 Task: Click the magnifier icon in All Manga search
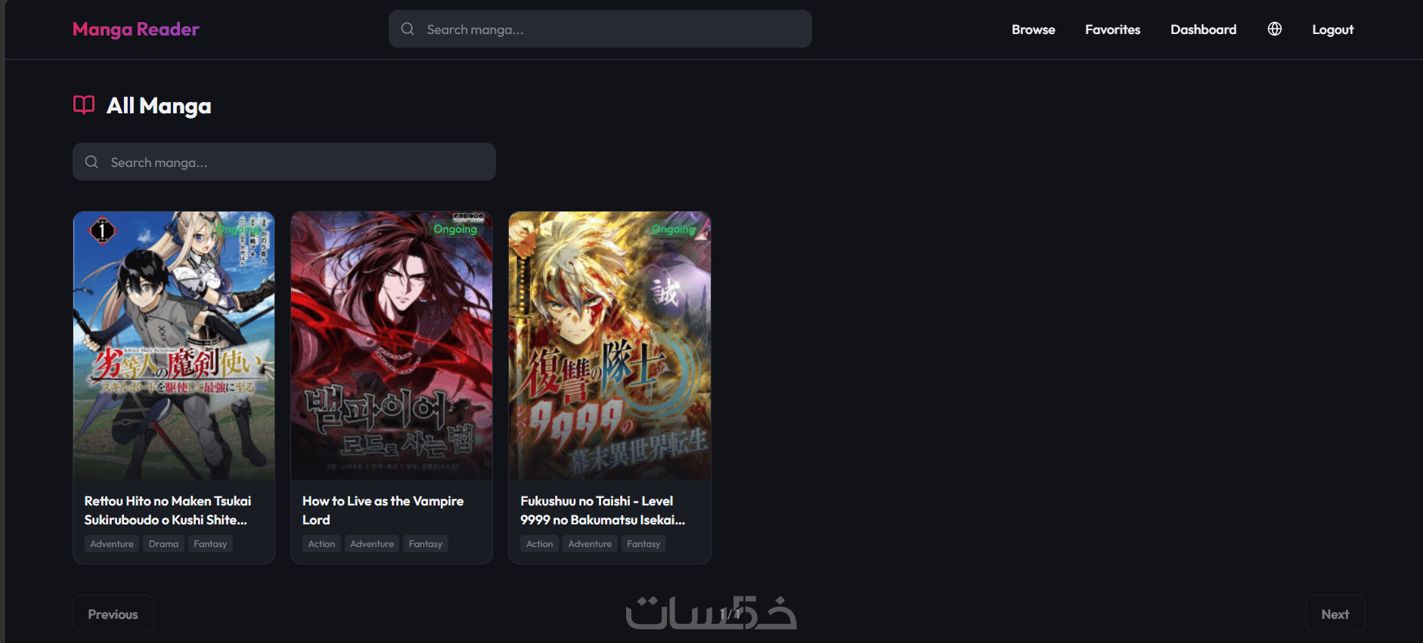[91, 162]
